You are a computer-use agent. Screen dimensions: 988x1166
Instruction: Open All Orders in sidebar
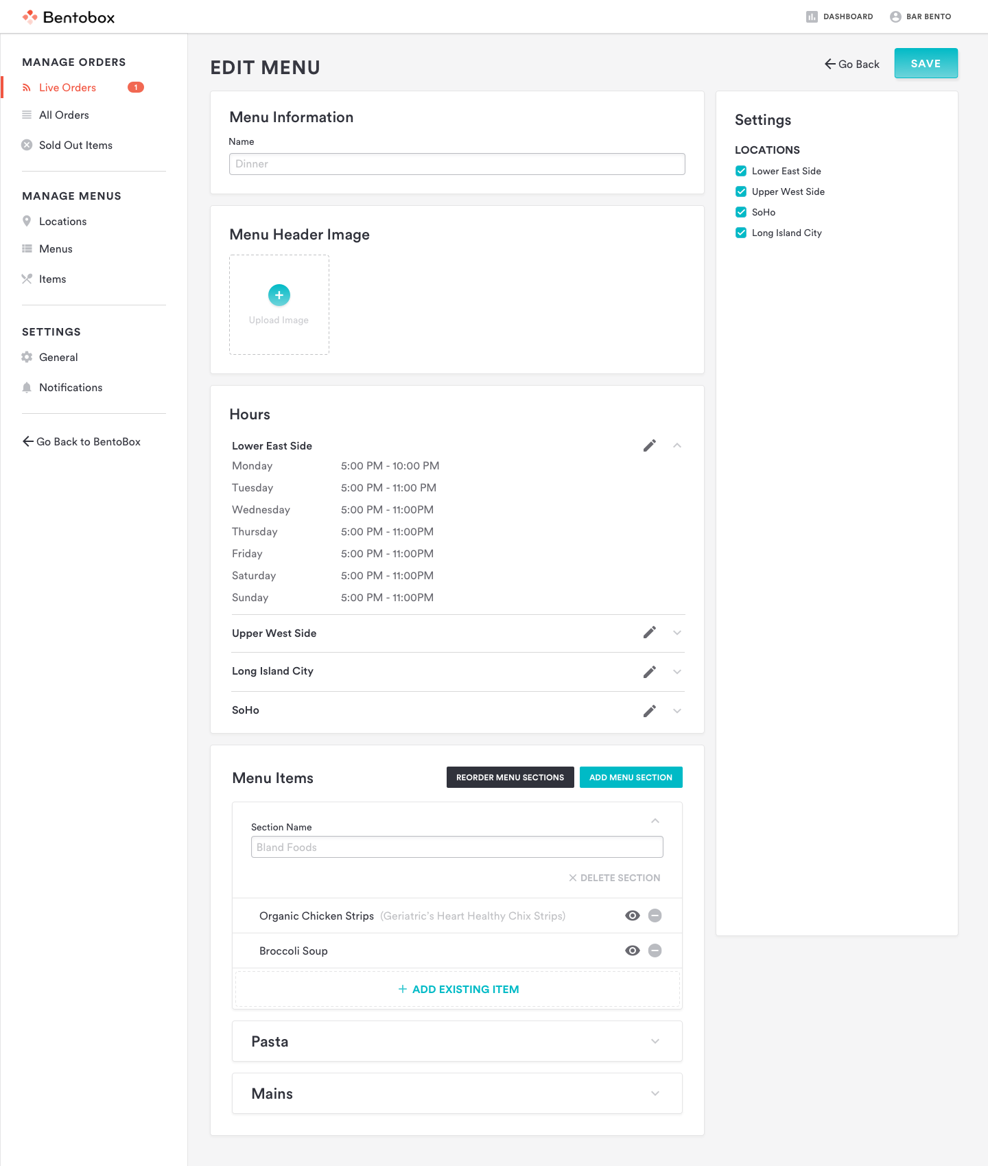click(x=64, y=115)
